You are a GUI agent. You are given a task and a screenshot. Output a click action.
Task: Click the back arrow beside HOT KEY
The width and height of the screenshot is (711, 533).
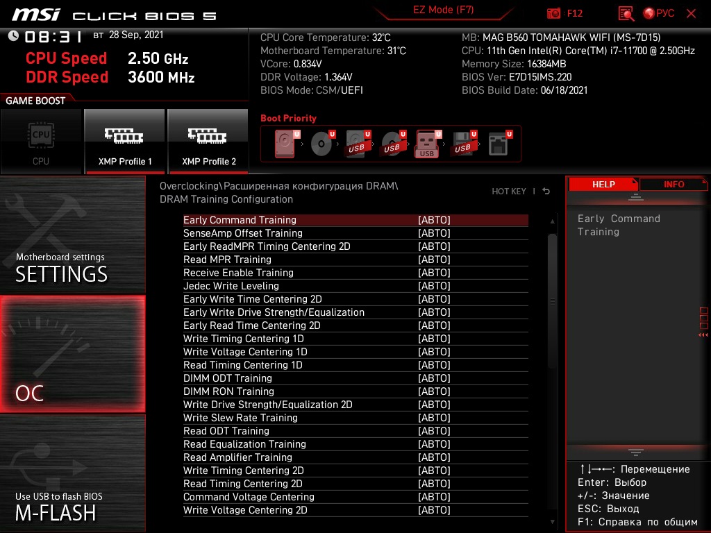546,192
